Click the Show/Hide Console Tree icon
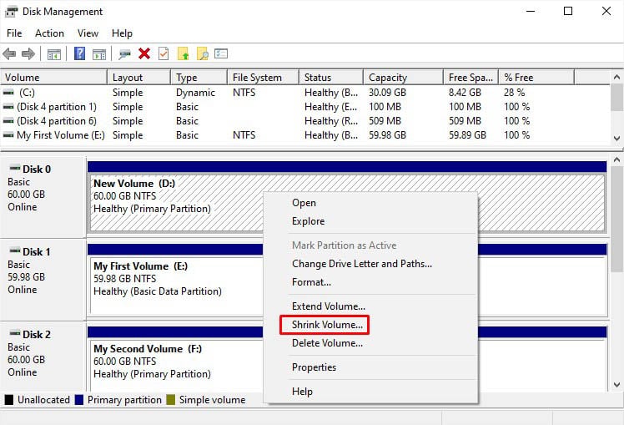This screenshot has height=425, width=624. [54, 53]
